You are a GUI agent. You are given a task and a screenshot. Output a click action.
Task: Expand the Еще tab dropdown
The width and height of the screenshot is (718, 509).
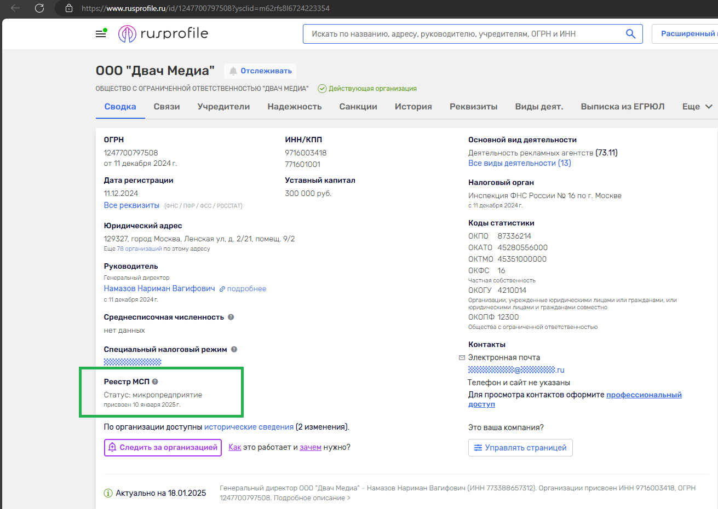[697, 107]
